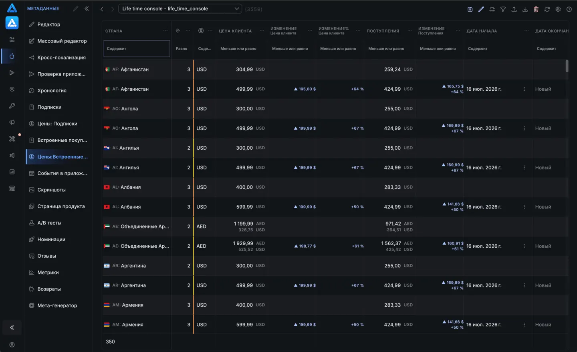Viewport: 577px width, 352px height.
Task: Open the settings gear icon top right
Action: point(558,9)
